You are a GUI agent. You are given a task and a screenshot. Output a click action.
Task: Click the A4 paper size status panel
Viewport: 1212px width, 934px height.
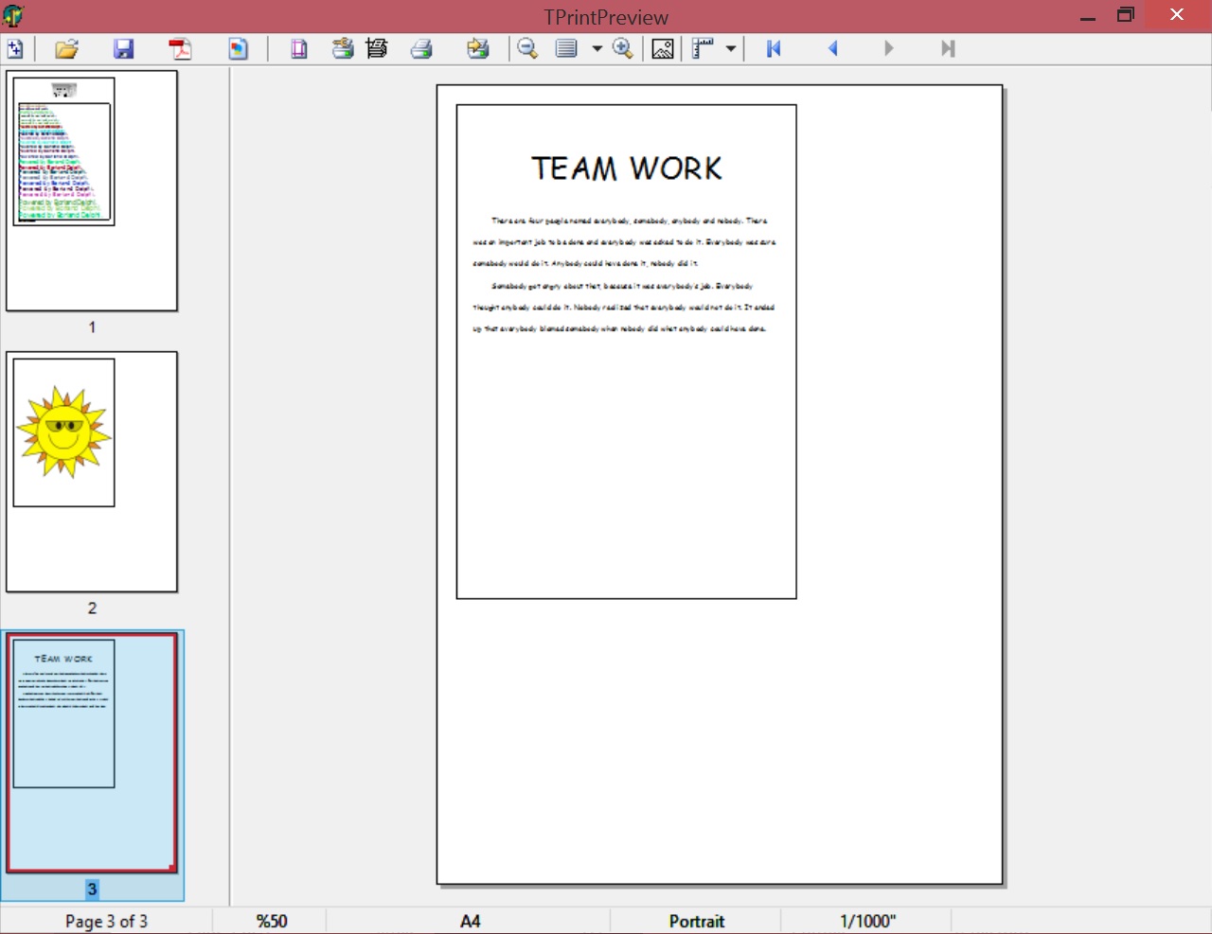pyautogui.click(x=470, y=921)
